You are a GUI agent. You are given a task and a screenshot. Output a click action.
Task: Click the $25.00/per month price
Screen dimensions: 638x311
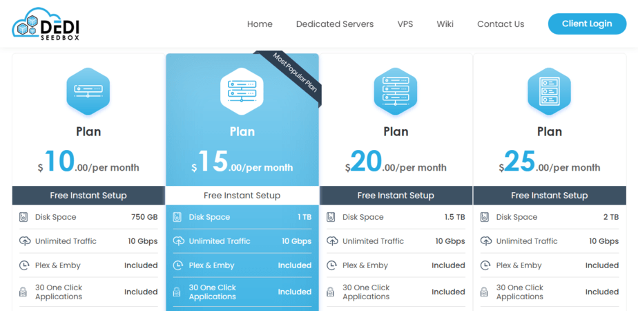click(549, 162)
